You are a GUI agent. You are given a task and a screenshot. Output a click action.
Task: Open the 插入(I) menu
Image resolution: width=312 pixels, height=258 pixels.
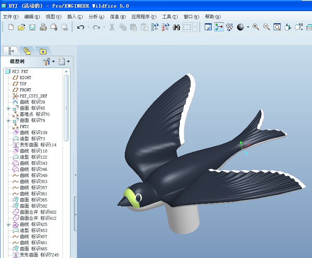75,17
